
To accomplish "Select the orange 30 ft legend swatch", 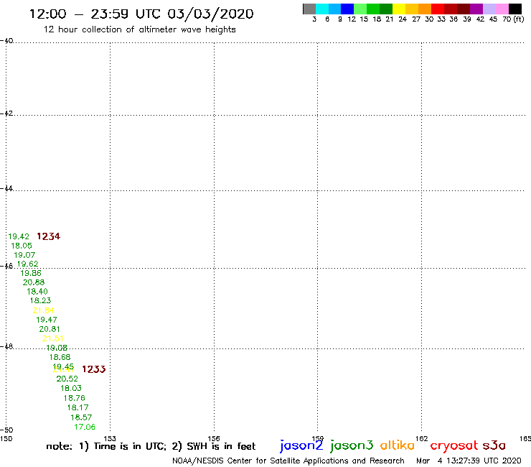I will 425,9.
